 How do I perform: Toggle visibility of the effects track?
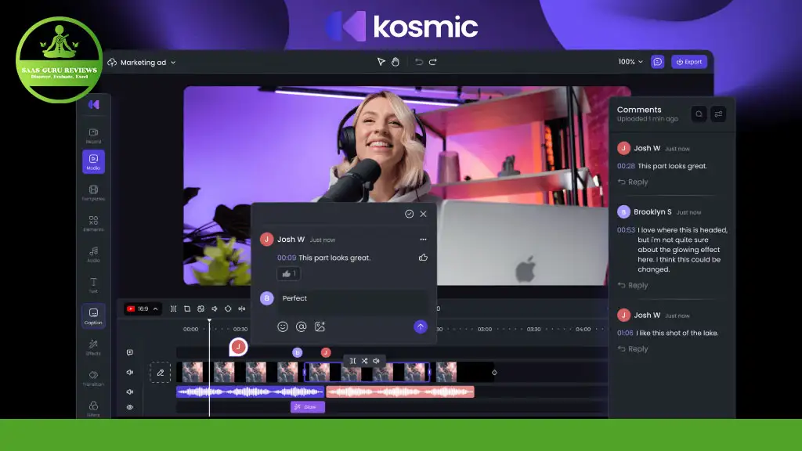click(x=130, y=407)
